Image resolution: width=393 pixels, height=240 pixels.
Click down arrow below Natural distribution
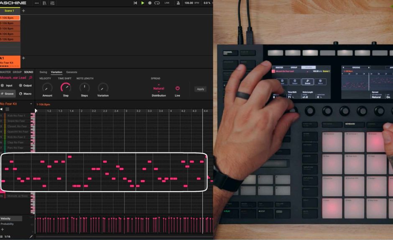pyautogui.click(x=158, y=92)
